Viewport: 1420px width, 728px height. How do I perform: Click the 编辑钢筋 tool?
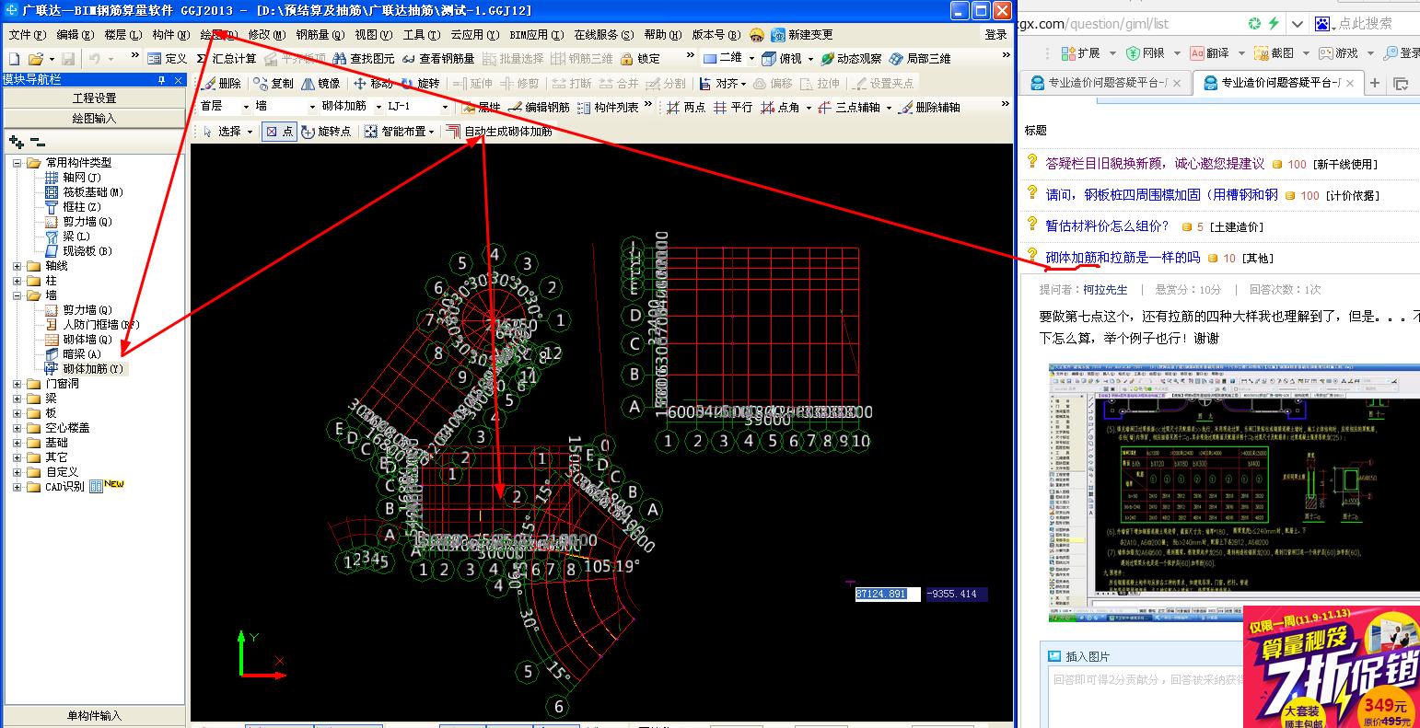pyautogui.click(x=539, y=107)
